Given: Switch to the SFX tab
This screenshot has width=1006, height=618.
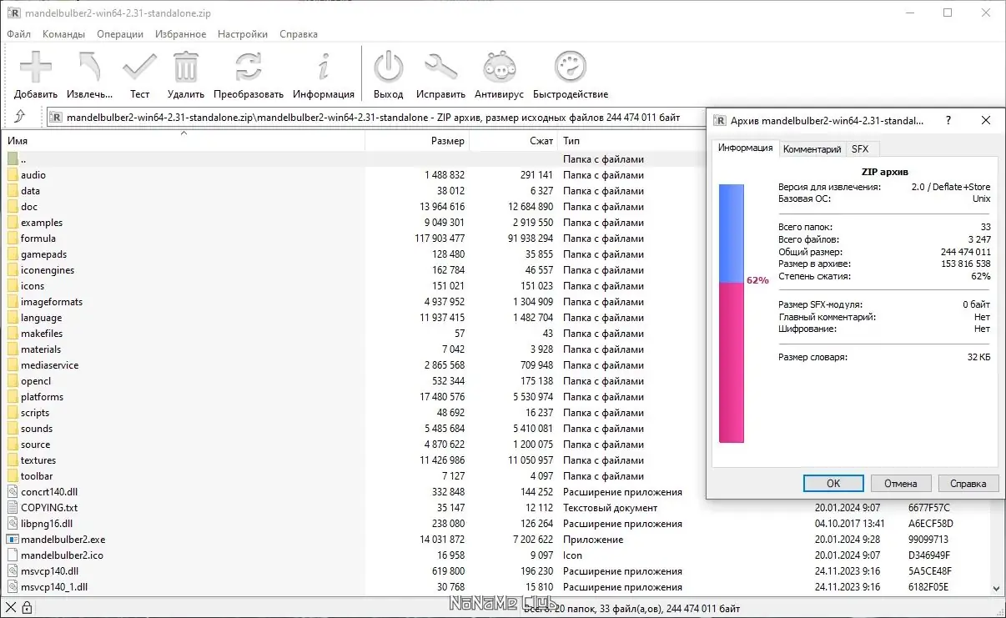Looking at the screenshot, I should click(860, 149).
